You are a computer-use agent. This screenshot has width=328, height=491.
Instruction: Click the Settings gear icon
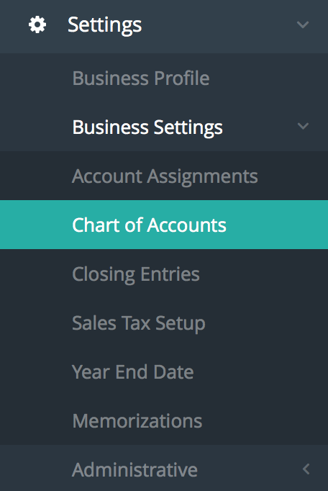(x=37, y=24)
